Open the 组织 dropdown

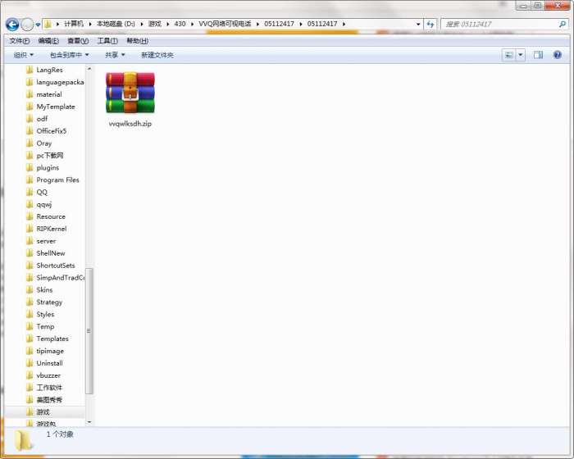pos(23,55)
